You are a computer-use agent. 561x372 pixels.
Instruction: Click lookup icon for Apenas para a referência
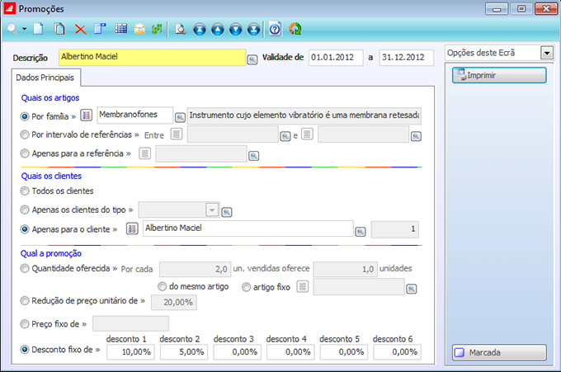tap(253, 156)
